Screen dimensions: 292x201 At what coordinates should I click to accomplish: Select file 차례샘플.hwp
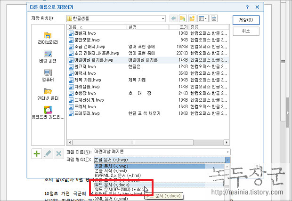(x=87, y=87)
